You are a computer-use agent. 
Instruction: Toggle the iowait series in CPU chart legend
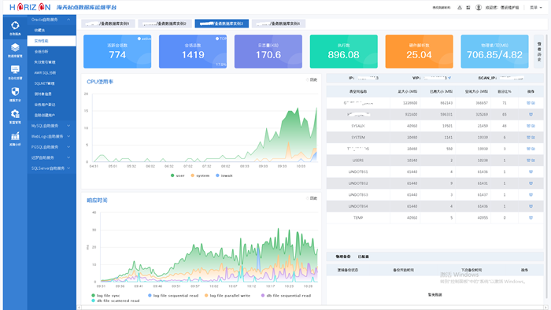click(x=224, y=175)
